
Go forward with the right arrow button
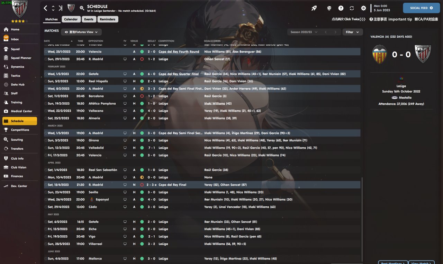61,8
